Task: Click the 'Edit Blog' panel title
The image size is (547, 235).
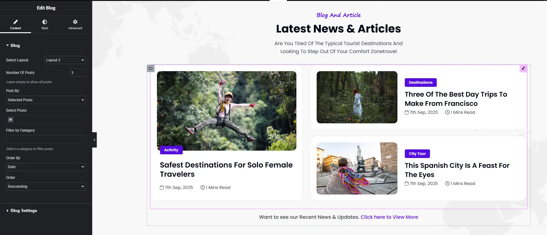Action: coord(46,8)
